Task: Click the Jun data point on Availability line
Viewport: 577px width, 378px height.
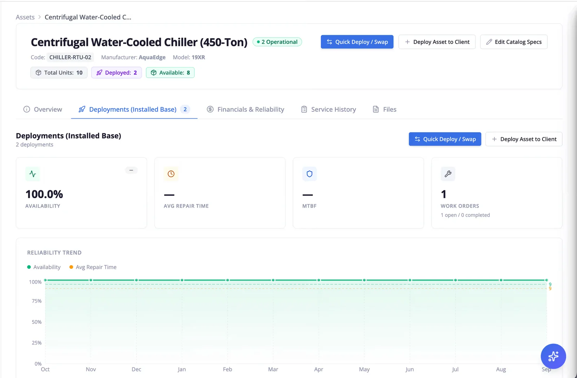Action: click(410, 280)
